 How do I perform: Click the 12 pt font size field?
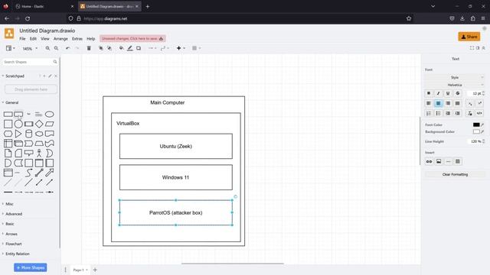coord(476,93)
